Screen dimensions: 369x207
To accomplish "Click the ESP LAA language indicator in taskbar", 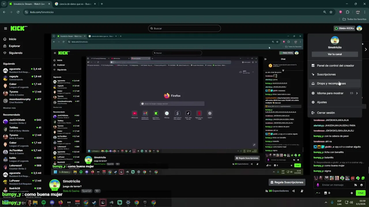I will (x=339, y=202).
